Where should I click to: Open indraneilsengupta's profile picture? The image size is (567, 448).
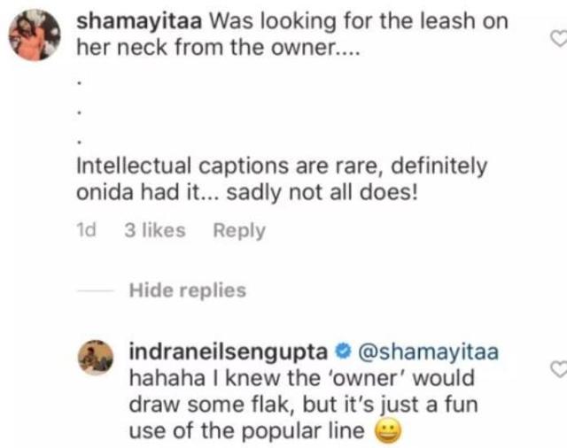click(x=99, y=356)
